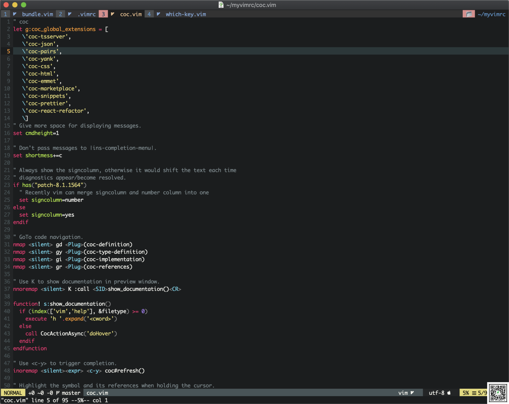Click the set cmdheight=1 line
Viewport: 509px width, 404px height.
point(36,133)
